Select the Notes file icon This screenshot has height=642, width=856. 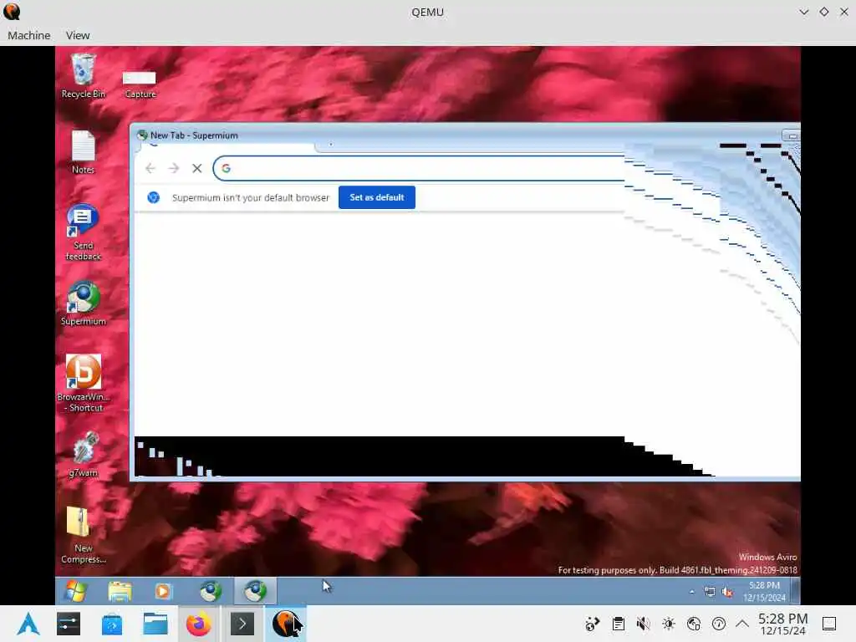pyautogui.click(x=83, y=152)
